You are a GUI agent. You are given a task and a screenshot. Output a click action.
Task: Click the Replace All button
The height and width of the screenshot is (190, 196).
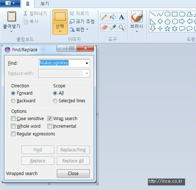click(73, 161)
